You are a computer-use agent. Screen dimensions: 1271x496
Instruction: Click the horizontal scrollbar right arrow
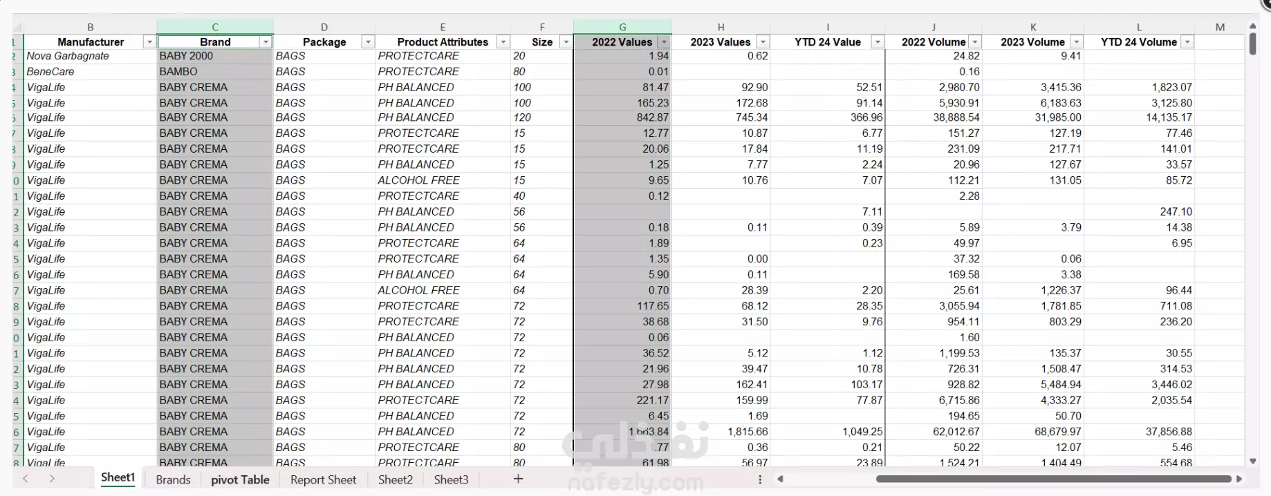tap(1239, 479)
